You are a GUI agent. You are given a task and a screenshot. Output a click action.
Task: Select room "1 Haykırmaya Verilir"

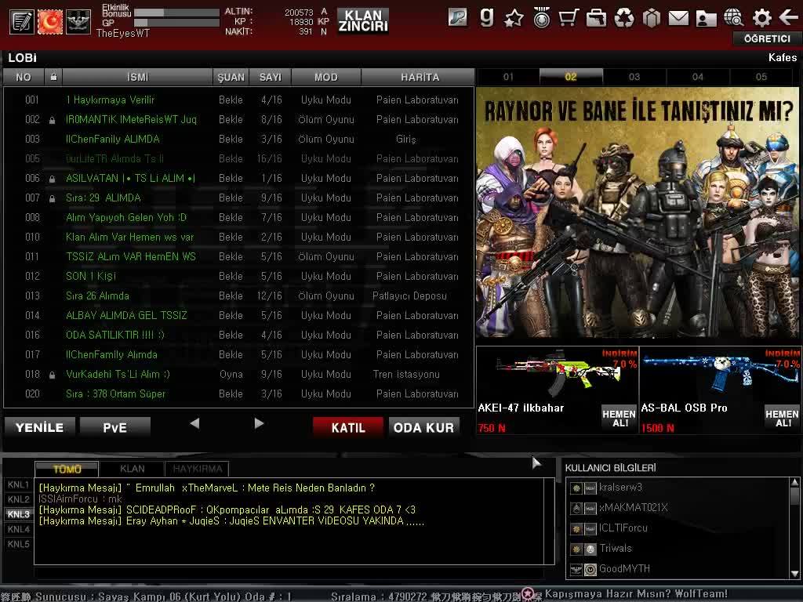(x=238, y=100)
